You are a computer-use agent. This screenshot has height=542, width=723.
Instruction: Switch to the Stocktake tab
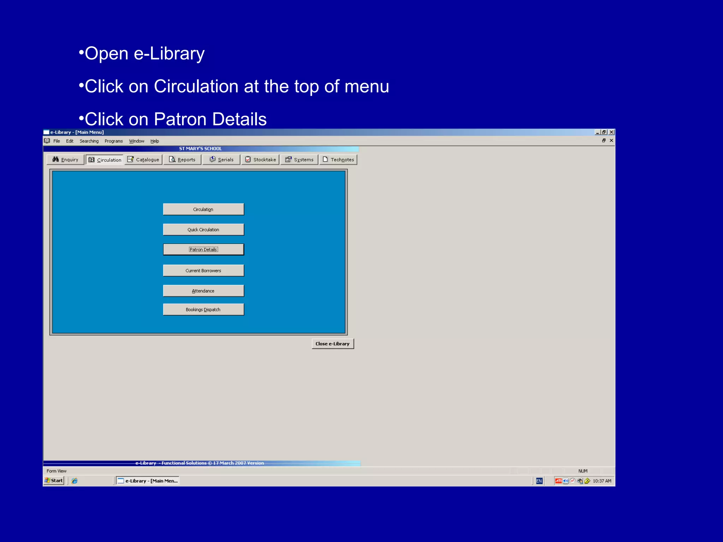(x=261, y=159)
